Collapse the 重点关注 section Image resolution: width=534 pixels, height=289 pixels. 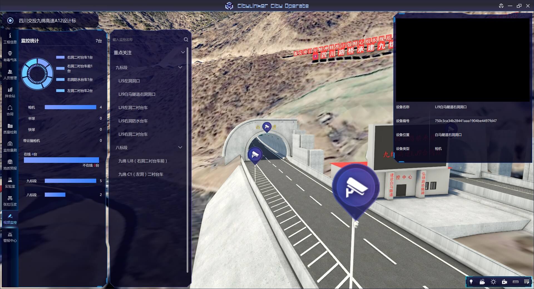pyautogui.click(x=183, y=52)
